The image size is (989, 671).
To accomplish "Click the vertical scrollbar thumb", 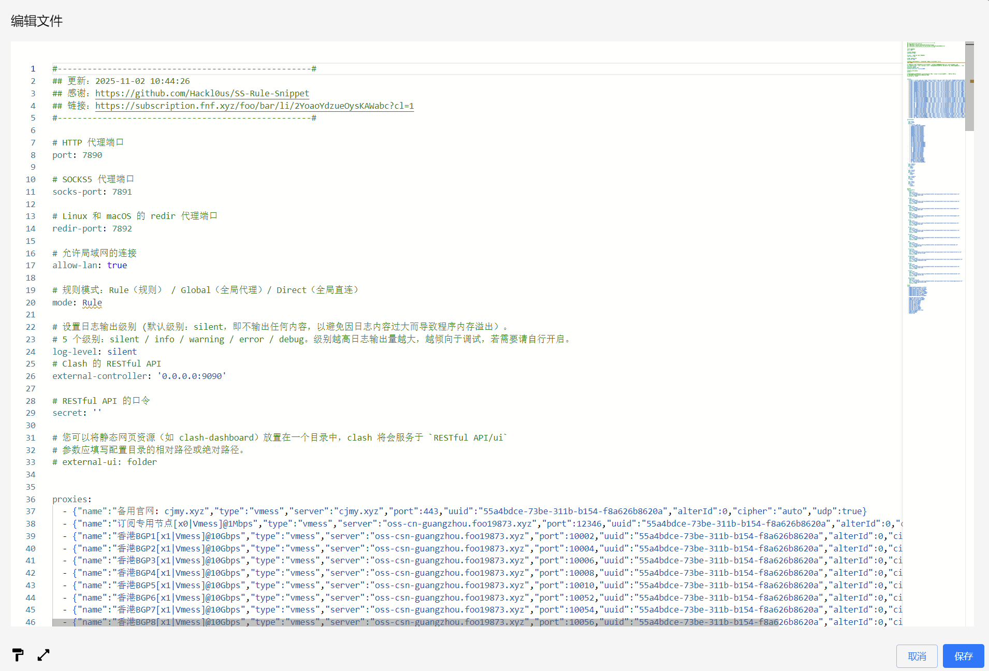I will 969,88.
